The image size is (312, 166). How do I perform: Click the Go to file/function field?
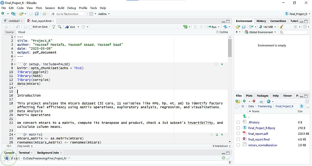(x=68, y=14)
